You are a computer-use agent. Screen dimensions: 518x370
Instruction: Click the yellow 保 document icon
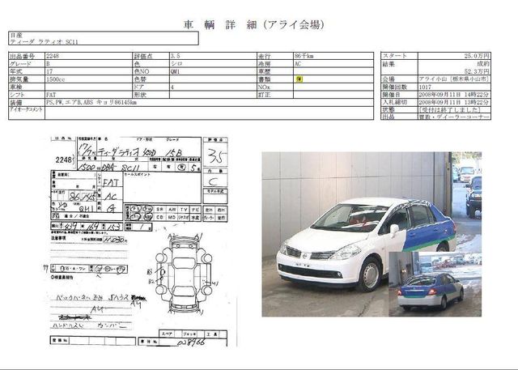pyautogui.click(x=299, y=79)
